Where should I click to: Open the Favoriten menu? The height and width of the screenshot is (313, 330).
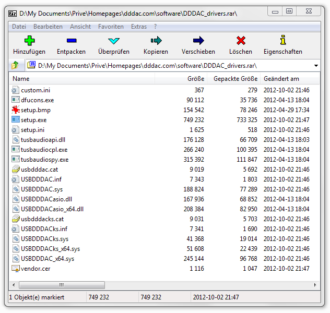pos(111,27)
